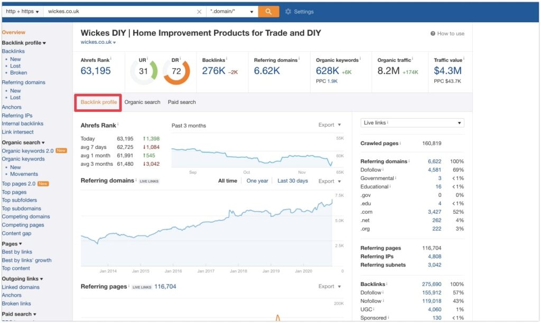Open Broken links sidebar link
Screen dimensions: 541x323
coord(16,303)
